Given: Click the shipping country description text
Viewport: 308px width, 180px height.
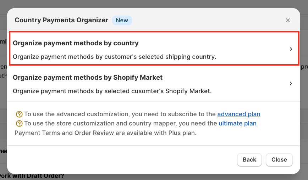Looking at the screenshot, I should (x=114, y=57).
